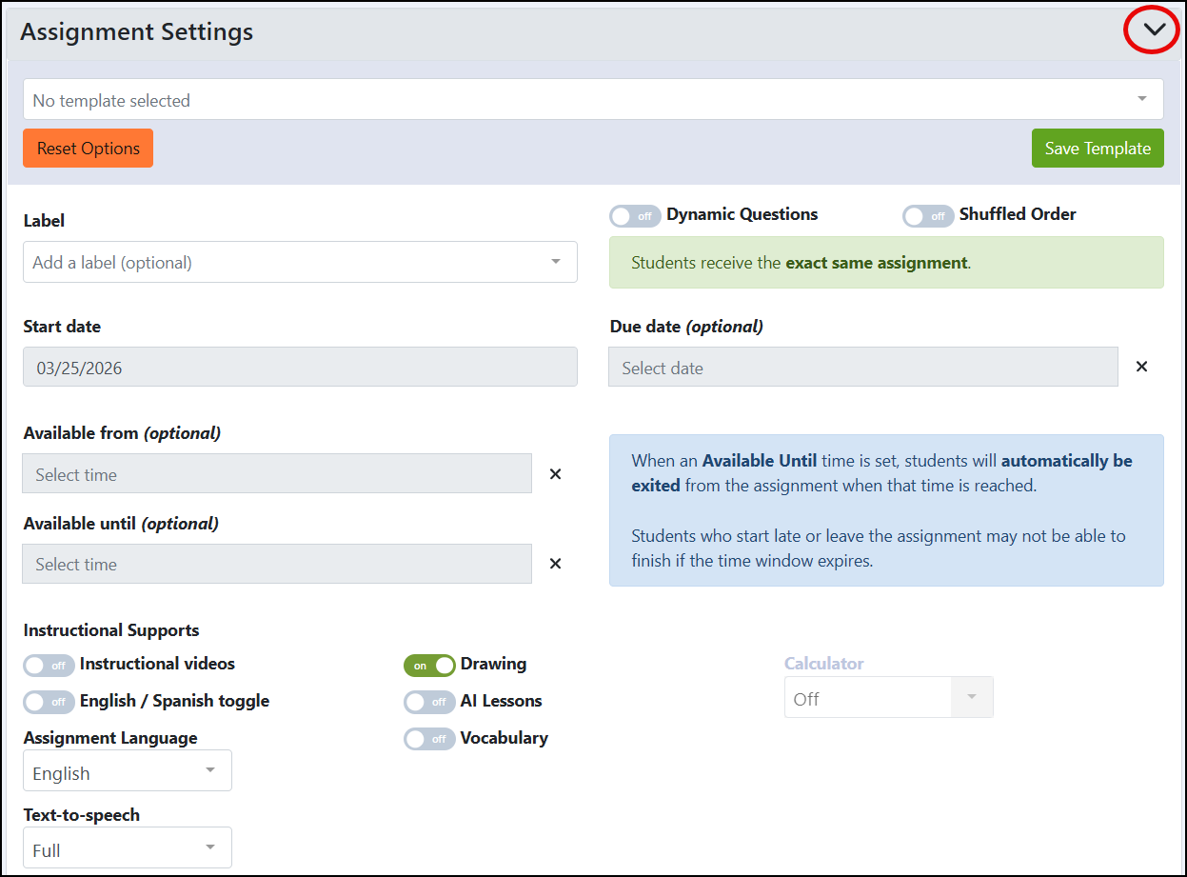Screen dimensions: 1187x877
Task: Click the Start date field 03/25/2026
Action: tap(300, 367)
